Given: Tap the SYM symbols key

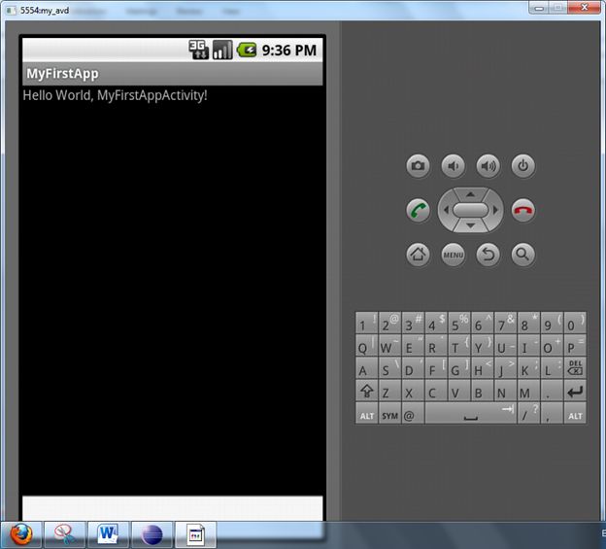Looking at the screenshot, I should click(x=390, y=413).
